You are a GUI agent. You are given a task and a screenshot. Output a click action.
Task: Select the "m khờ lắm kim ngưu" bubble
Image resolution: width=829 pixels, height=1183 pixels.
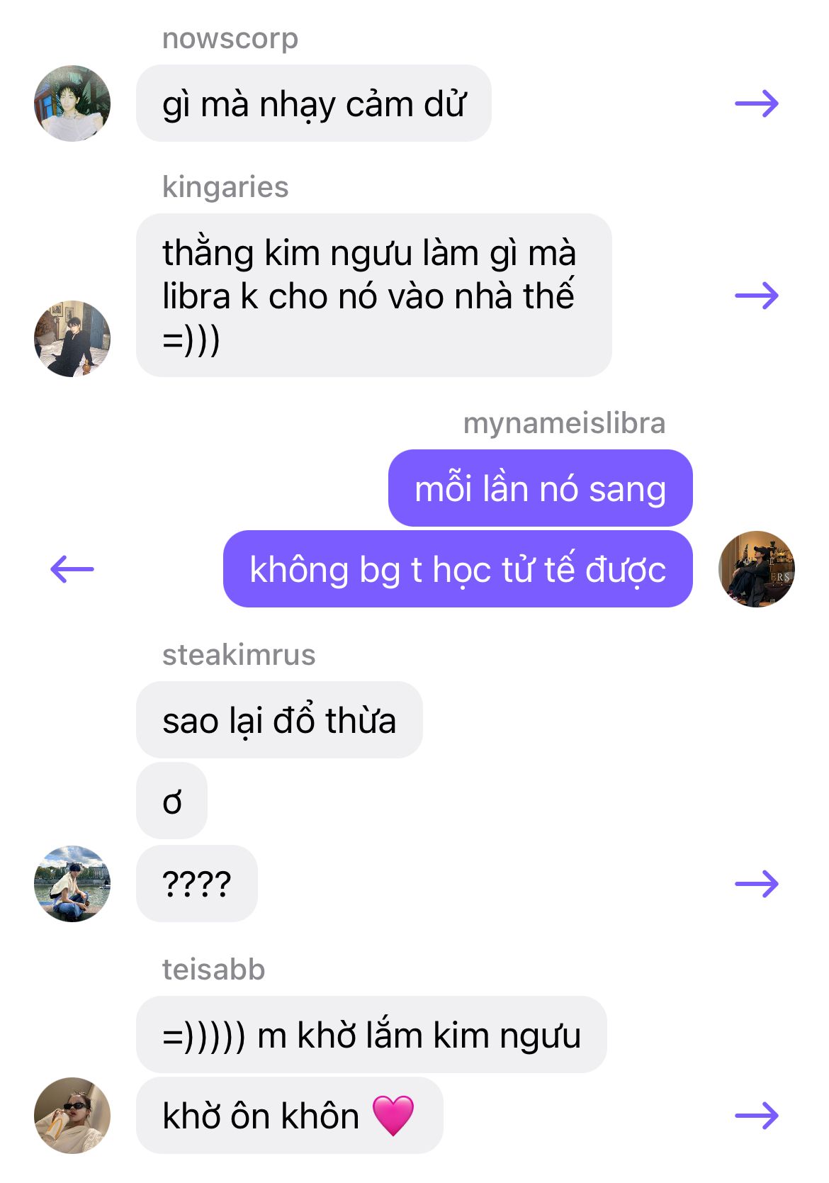click(x=371, y=1035)
